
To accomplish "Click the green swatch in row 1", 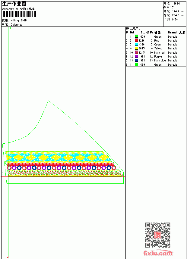I will point(136,36).
